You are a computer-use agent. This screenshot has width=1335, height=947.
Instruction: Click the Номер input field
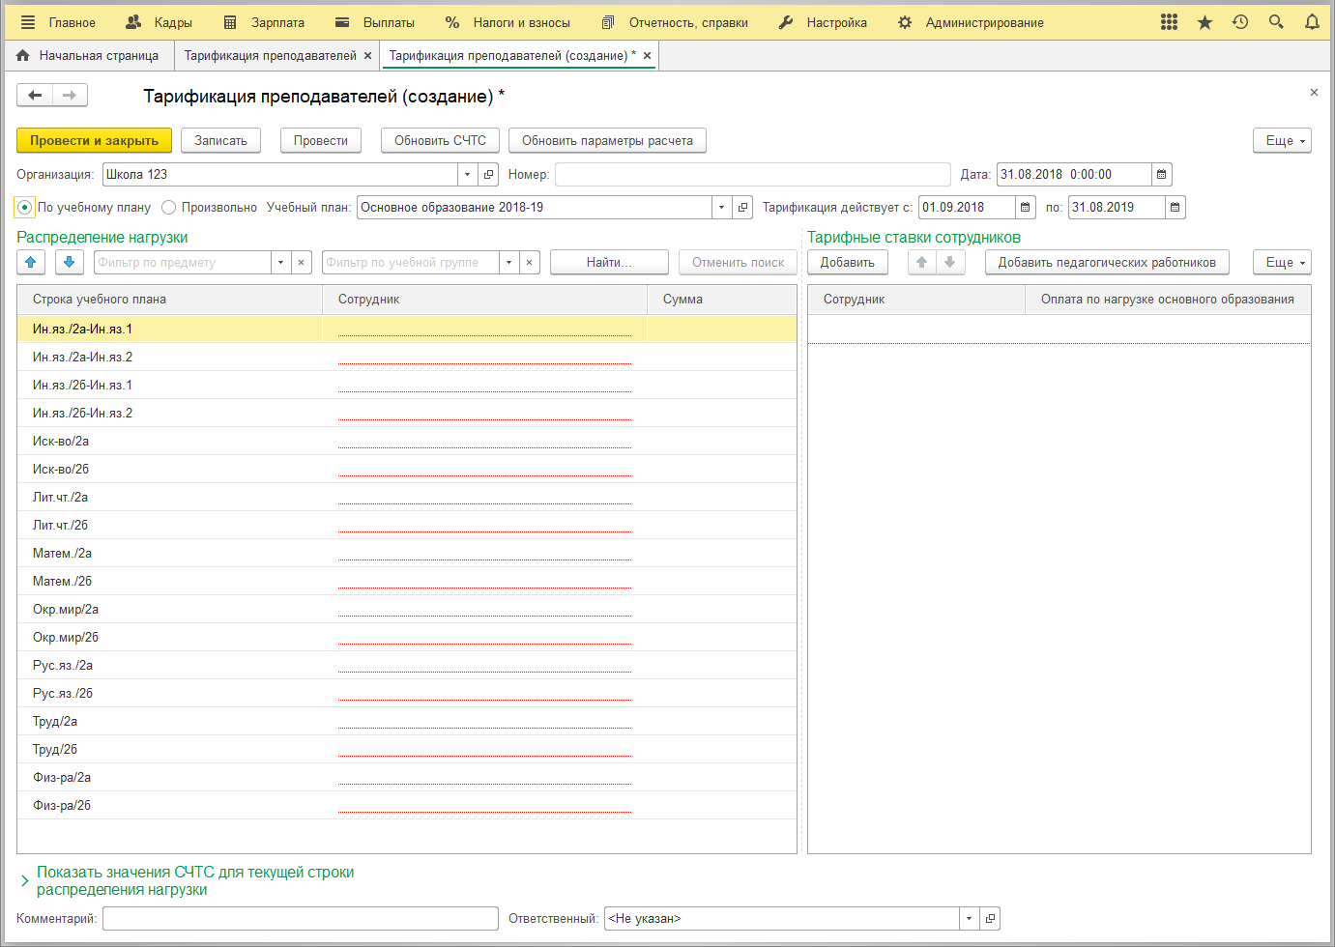(753, 174)
